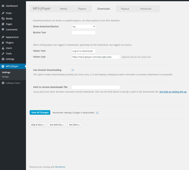Click the Collapse menu arrow icon
The image size is (189, 170).
tap(3, 83)
